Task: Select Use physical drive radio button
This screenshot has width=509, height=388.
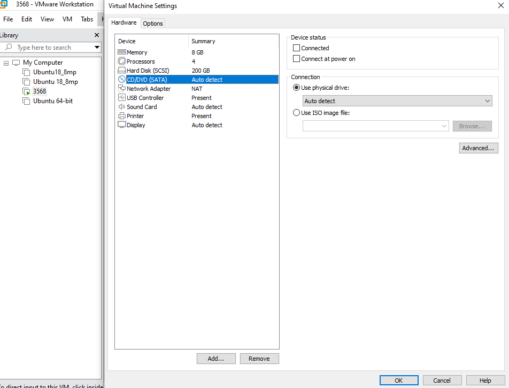Action: pyautogui.click(x=296, y=88)
